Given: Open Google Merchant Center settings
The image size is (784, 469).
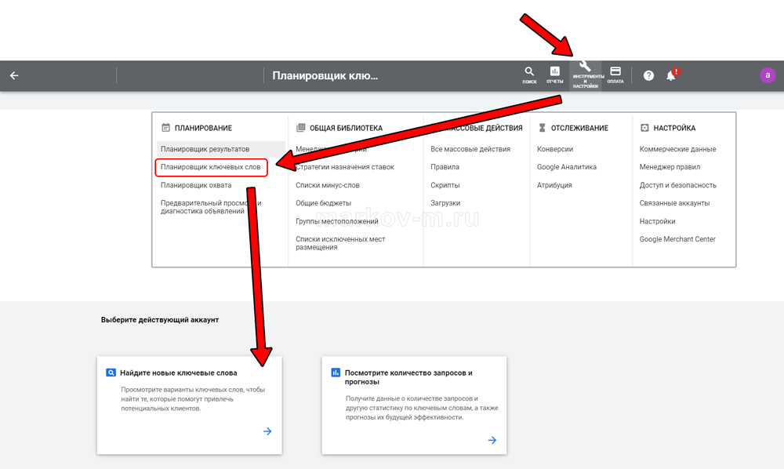Looking at the screenshot, I should pos(677,239).
